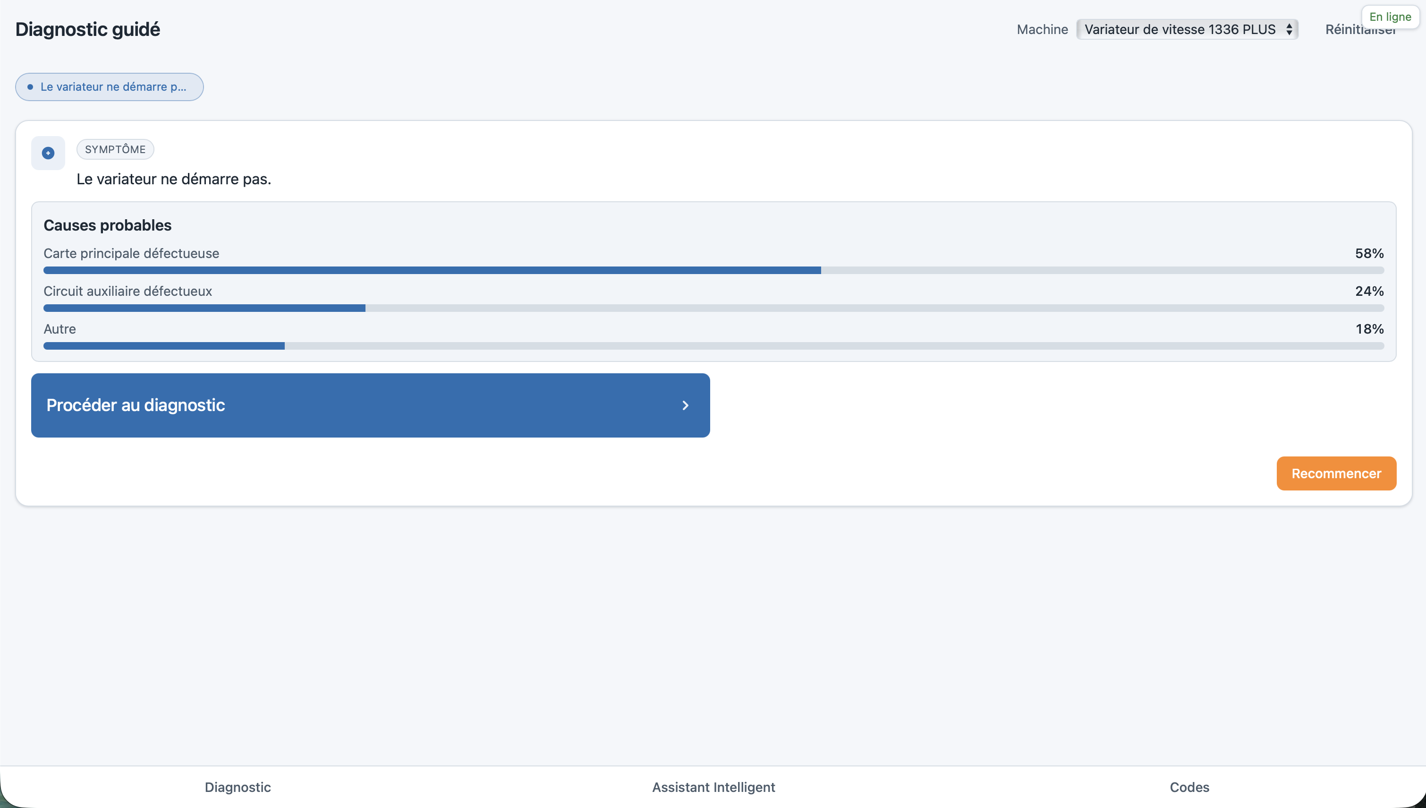
Task: Expand the 'Autre' probable cause
Action: click(59, 328)
